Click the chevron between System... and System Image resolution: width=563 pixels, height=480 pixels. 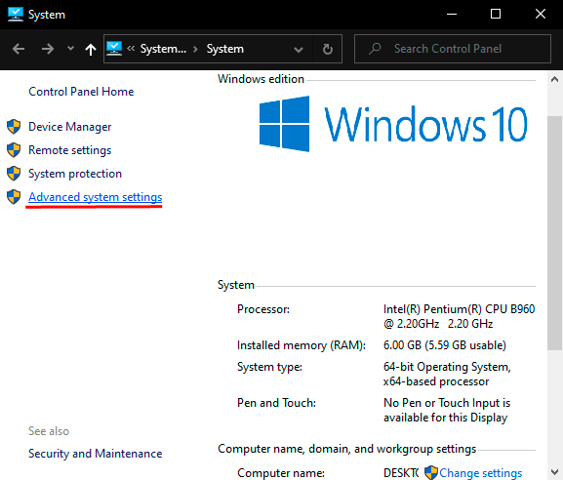pos(196,49)
